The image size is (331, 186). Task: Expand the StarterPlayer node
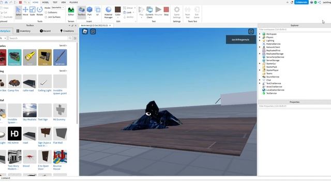[x=260, y=70]
